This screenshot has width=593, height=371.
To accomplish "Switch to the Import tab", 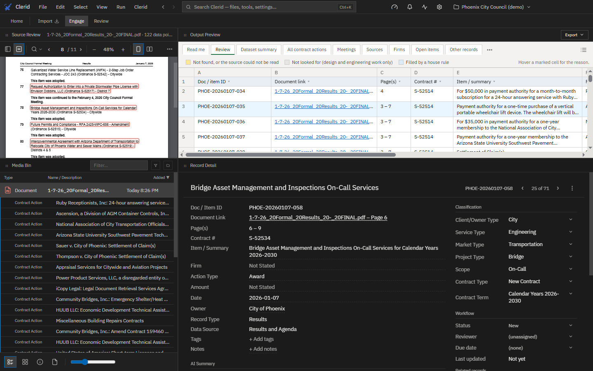I will (49, 21).
